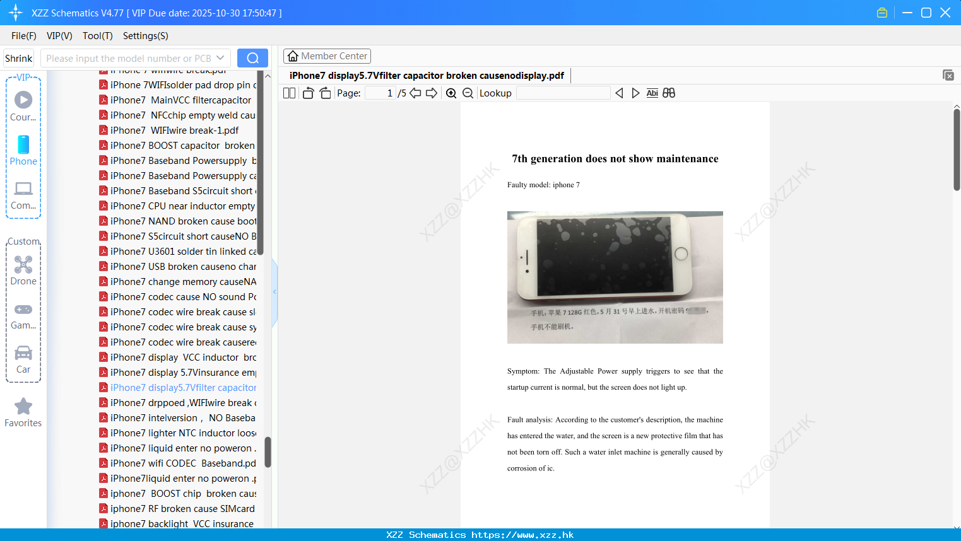Open the Car category
The height and width of the screenshot is (541, 961).
point(23,359)
